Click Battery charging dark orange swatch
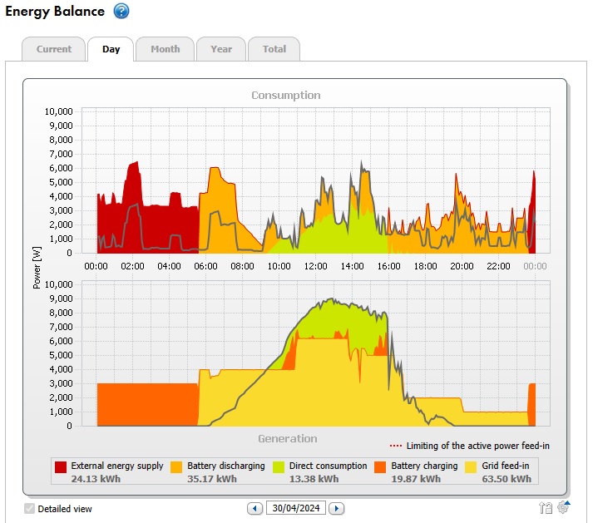The image size is (593, 523). click(380, 467)
